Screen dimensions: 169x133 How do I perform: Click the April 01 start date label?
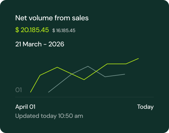point(25,107)
